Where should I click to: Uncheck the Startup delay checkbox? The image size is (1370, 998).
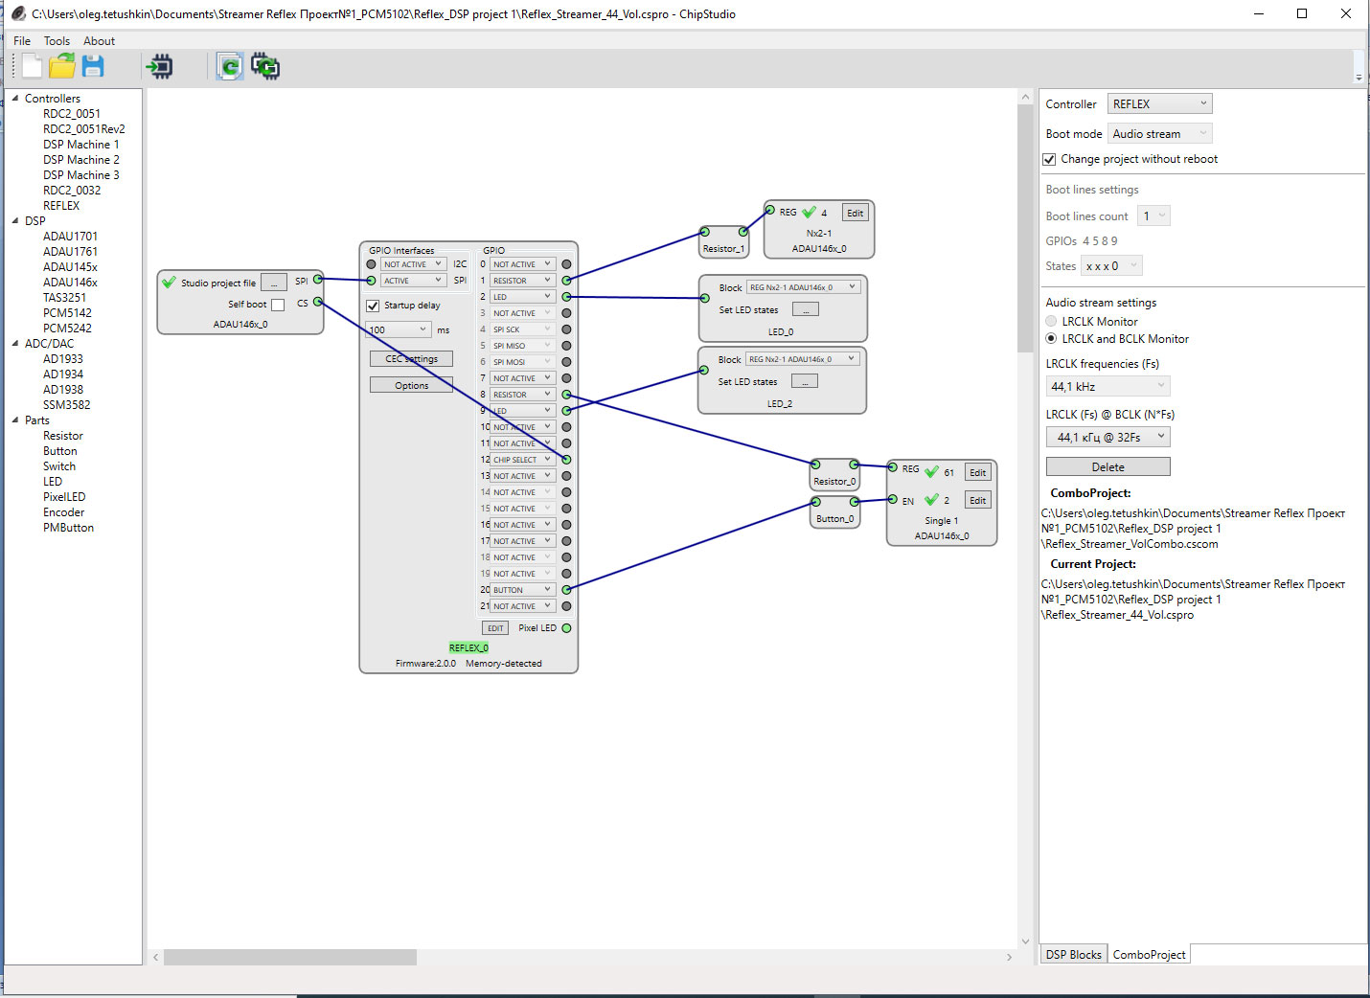(373, 306)
